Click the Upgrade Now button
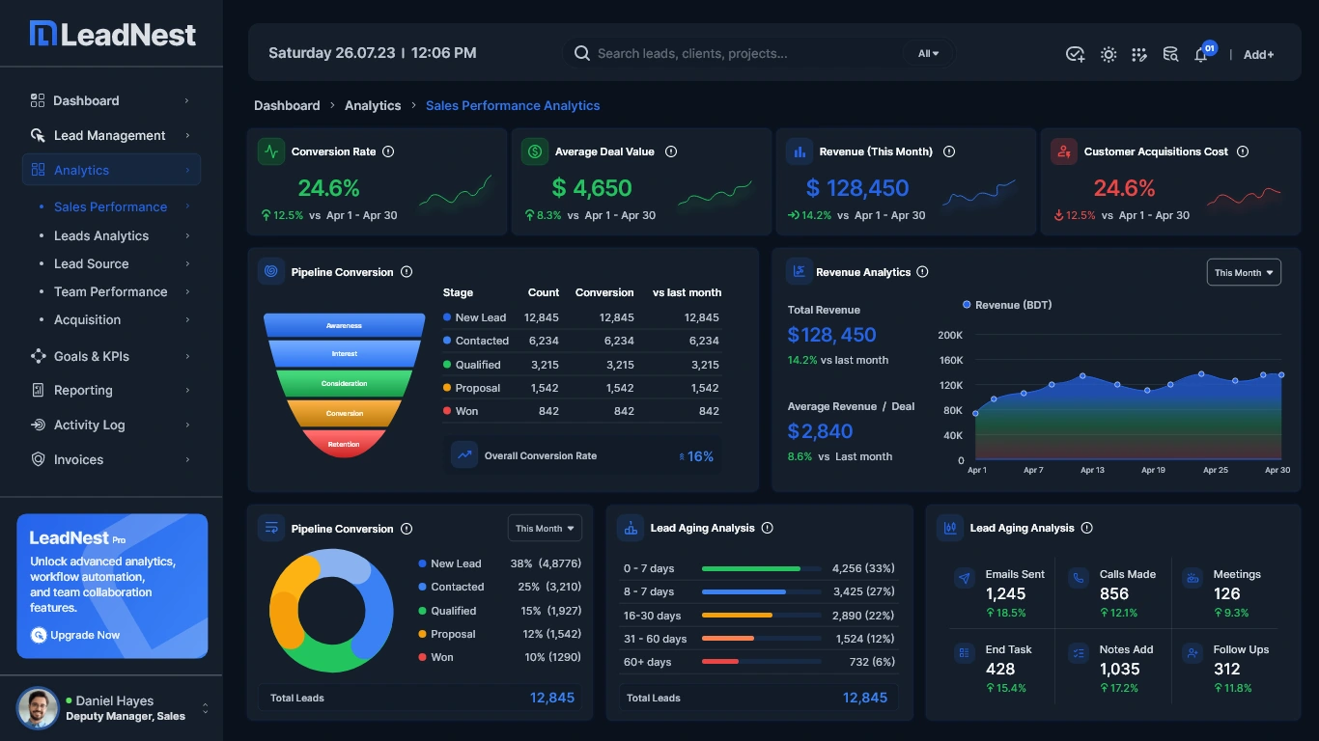 click(75, 635)
